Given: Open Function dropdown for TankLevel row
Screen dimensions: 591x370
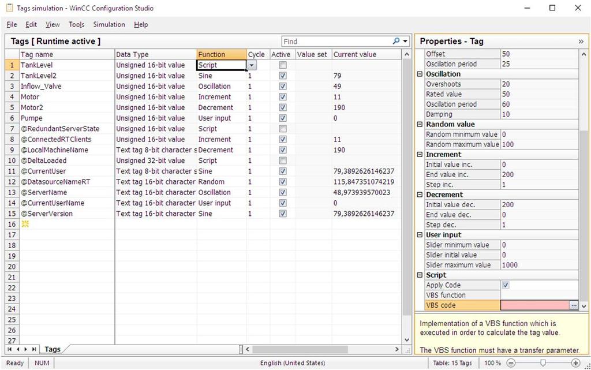Looking at the screenshot, I should [252, 65].
